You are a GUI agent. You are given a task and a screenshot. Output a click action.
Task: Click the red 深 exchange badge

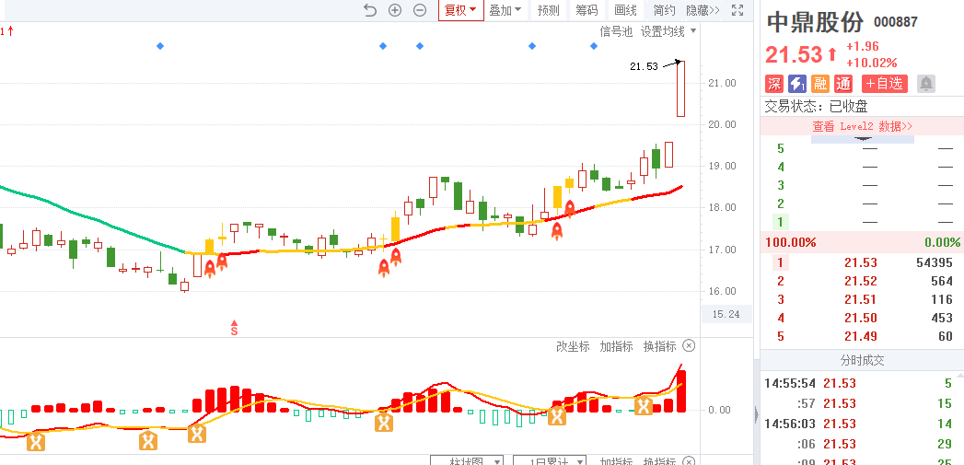coord(774,84)
